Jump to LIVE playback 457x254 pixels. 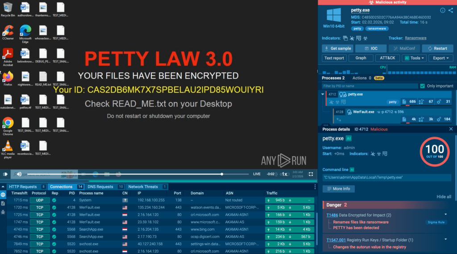[257, 174]
